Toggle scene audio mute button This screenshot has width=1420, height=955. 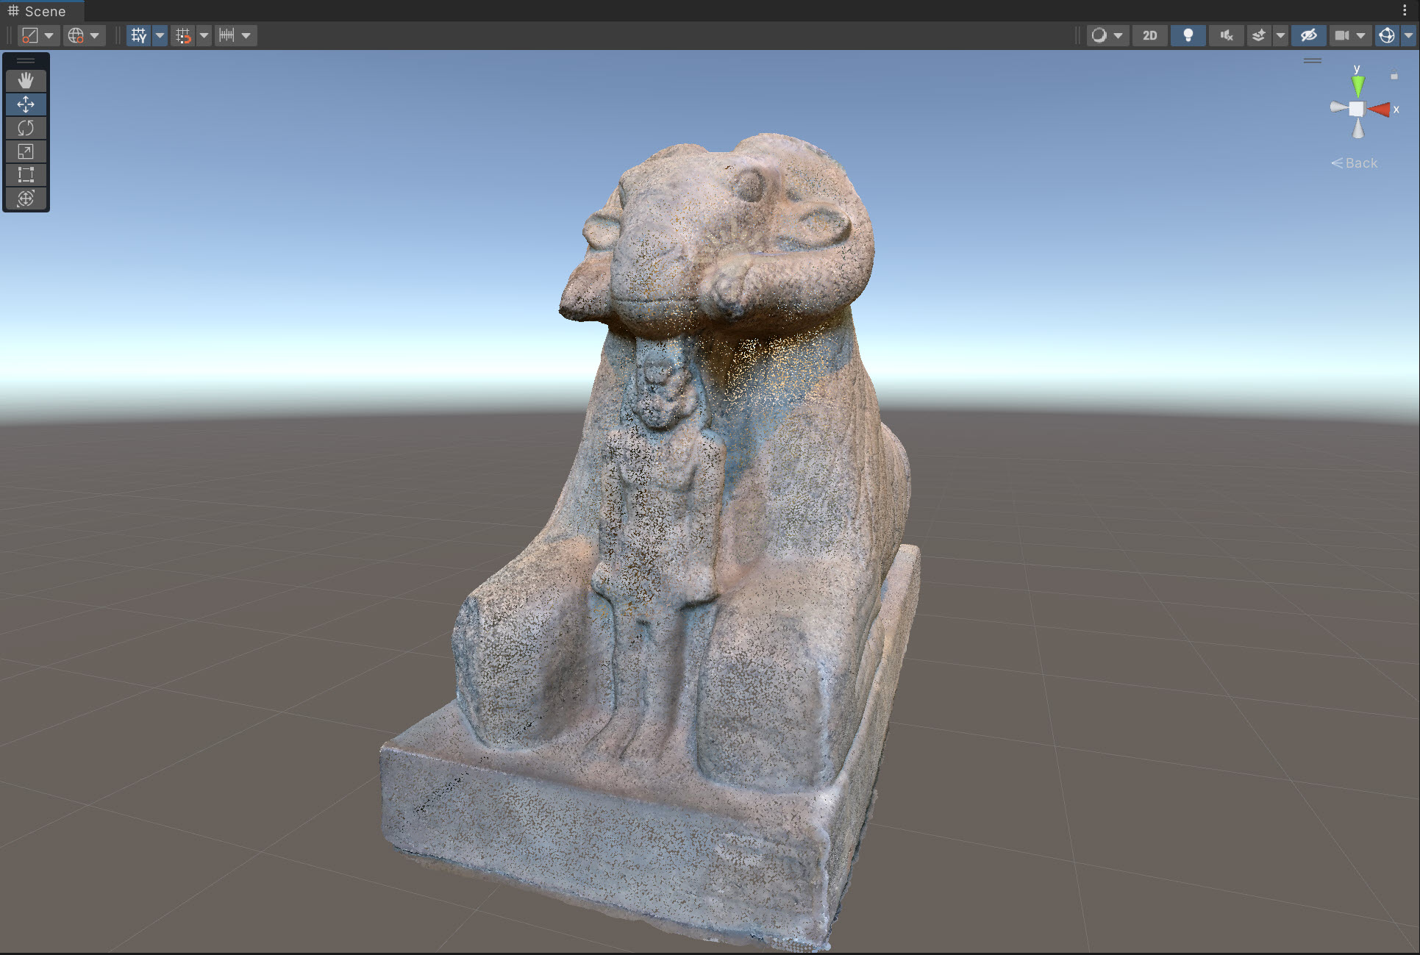[1226, 35]
